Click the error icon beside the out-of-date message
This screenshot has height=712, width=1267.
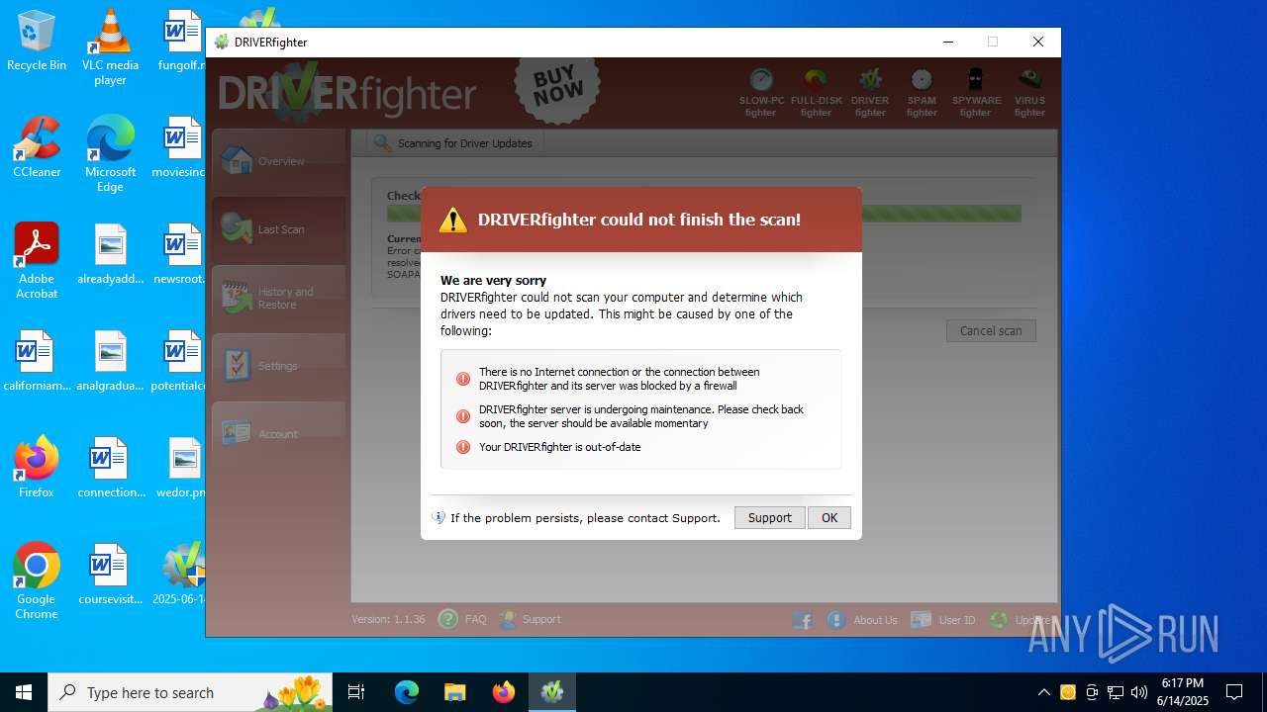462,447
